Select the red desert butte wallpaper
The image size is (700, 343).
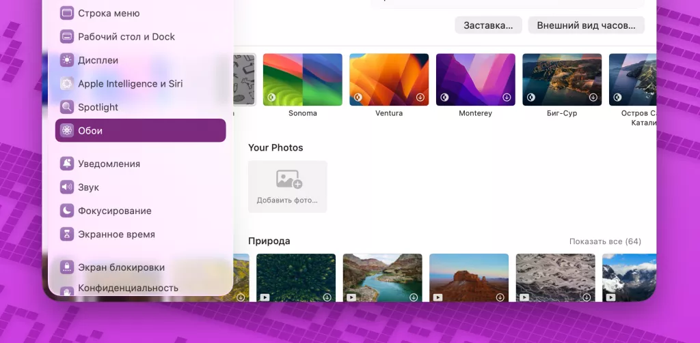(x=469, y=278)
